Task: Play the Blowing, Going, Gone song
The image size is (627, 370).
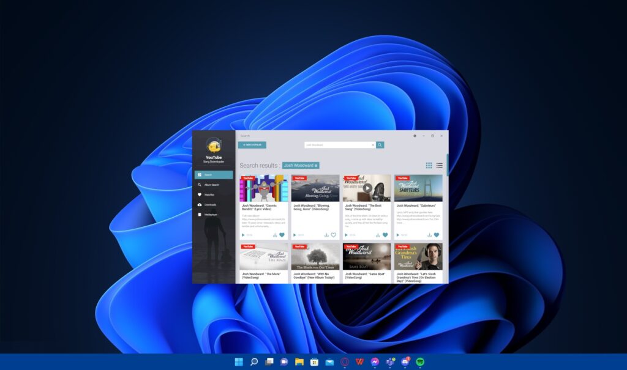Action: (295, 235)
